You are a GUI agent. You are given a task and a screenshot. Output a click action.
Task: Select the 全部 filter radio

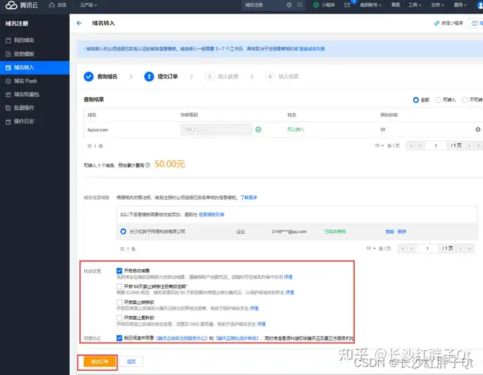[416, 100]
